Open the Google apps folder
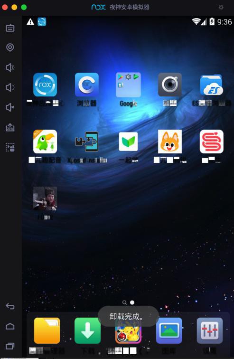234x359 pixels. [128, 85]
